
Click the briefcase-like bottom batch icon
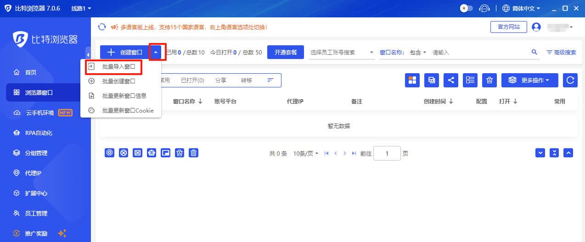tap(152, 153)
